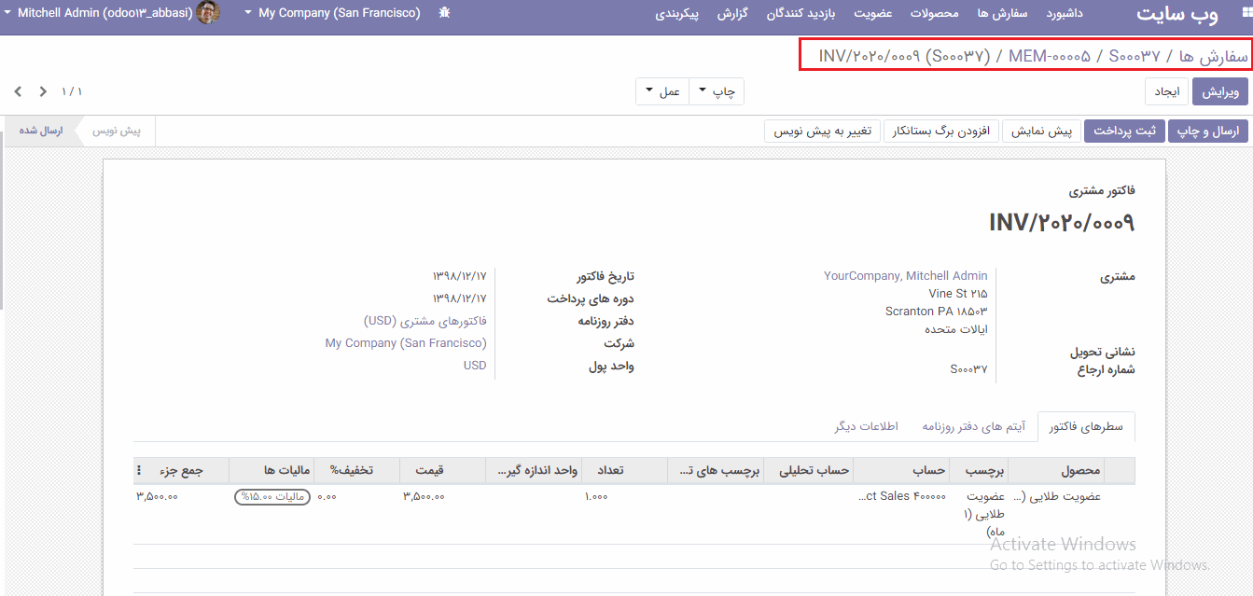Click افزودن برگ بستانکار credit note button

[x=941, y=132]
